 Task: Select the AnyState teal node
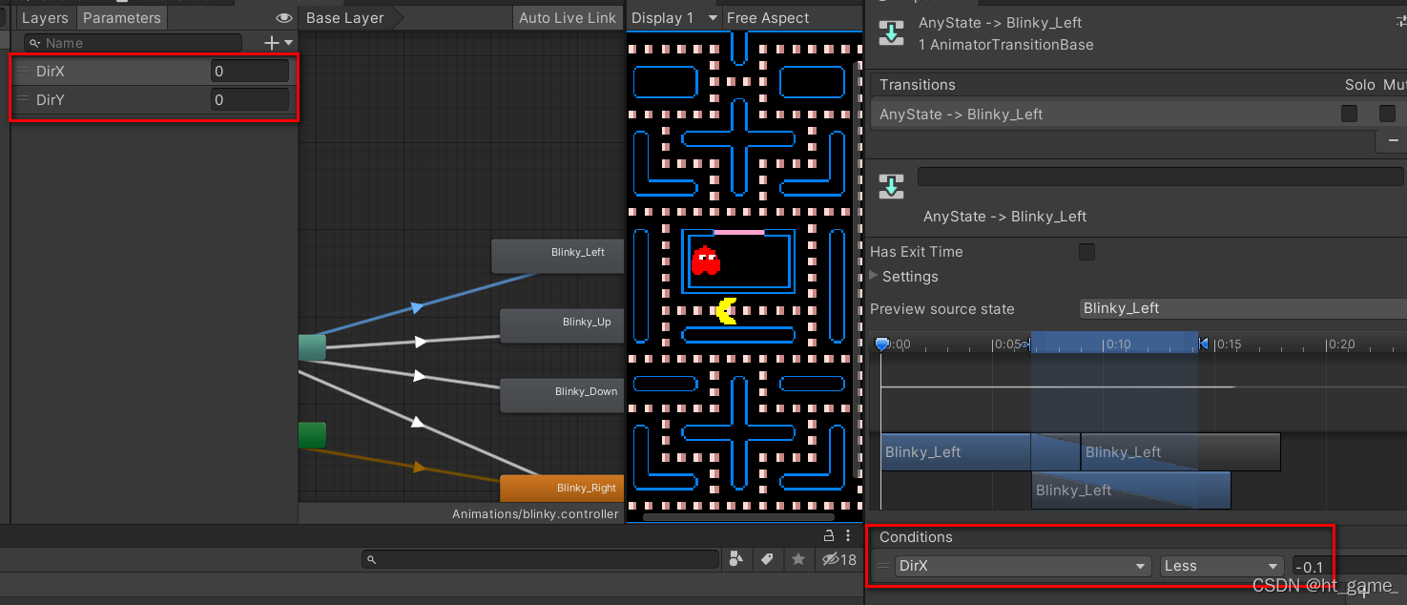pos(312,347)
